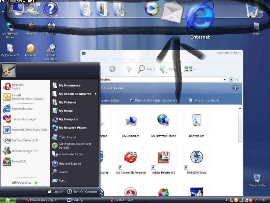270x203 pixels.
Task: Click the mail envelope dock icon
Action: [172, 13]
